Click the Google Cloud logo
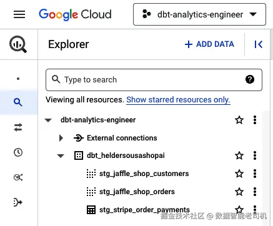Viewport: 273px width, 226px height. pyautogui.click(x=75, y=14)
